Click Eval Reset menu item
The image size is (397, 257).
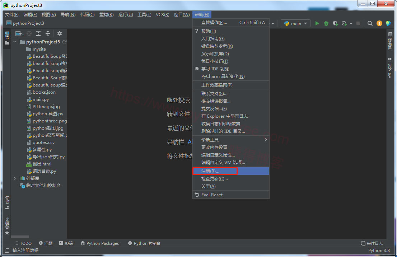pyautogui.click(x=231, y=195)
